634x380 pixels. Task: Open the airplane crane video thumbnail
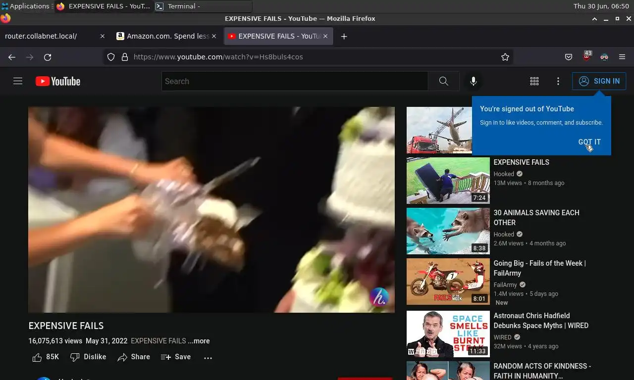439,130
